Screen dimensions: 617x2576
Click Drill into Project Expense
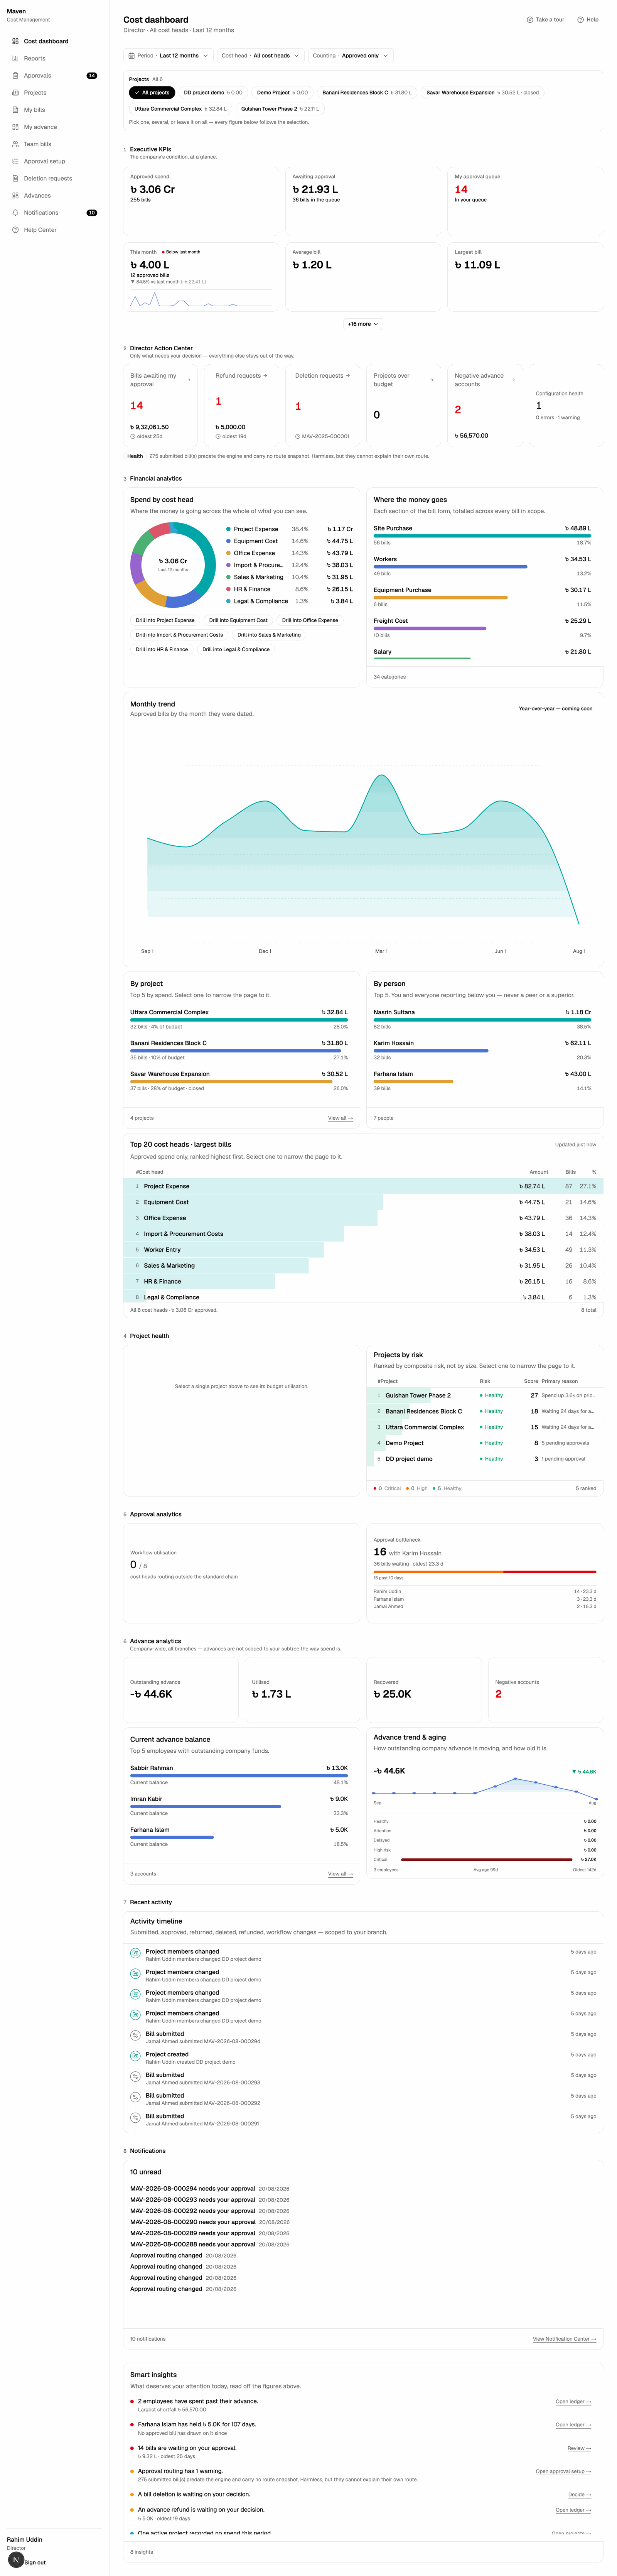coord(165,620)
